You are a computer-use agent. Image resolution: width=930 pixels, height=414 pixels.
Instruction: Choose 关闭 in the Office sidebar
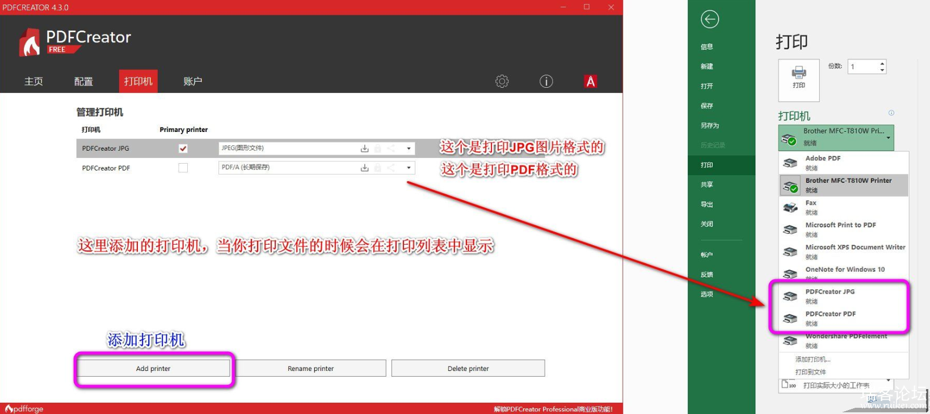707,224
